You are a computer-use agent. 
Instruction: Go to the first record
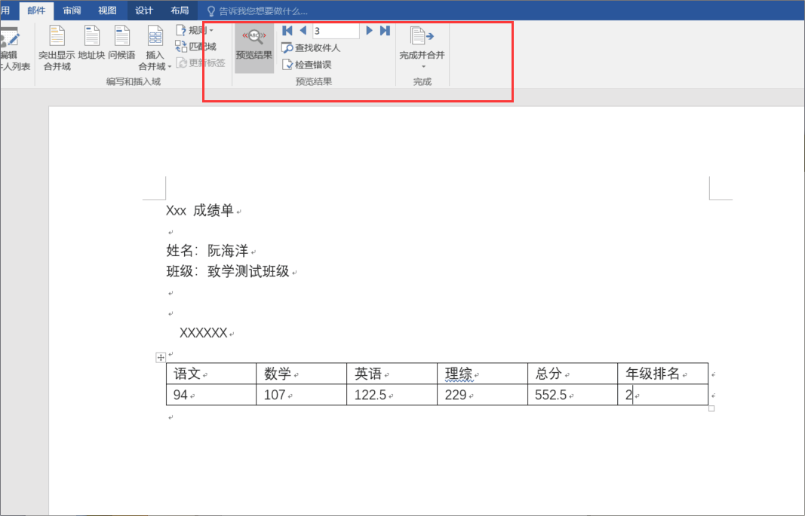click(287, 31)
